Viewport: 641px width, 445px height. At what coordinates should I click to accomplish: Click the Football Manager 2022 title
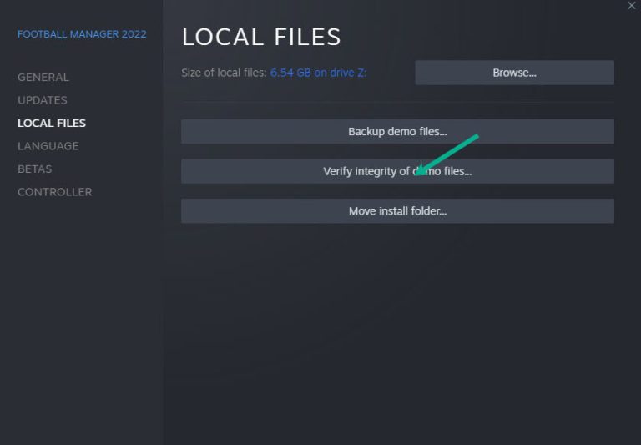(82, 34)
